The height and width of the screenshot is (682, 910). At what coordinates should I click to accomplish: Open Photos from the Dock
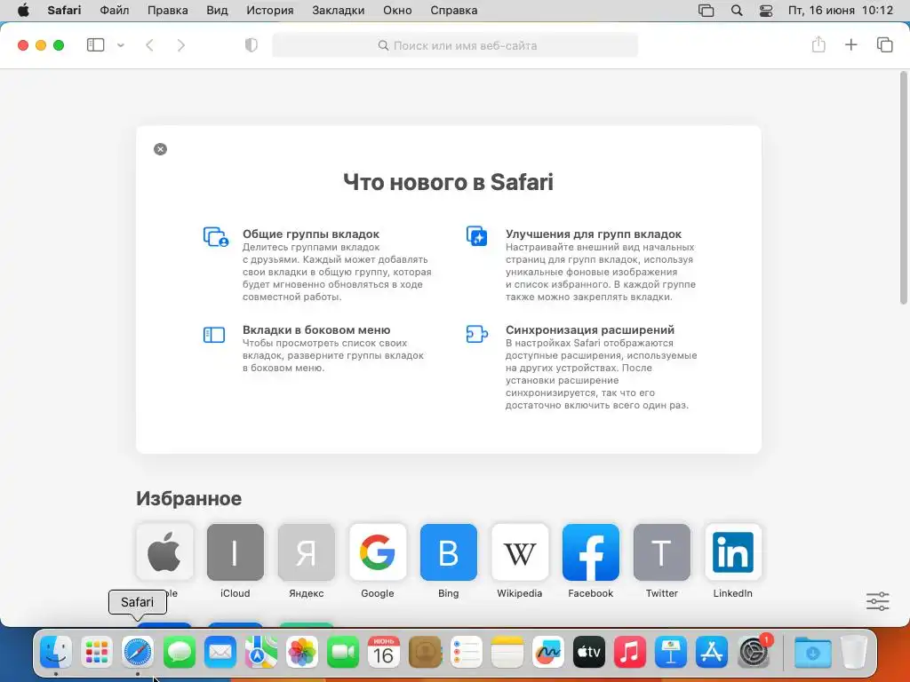point(302,653)
